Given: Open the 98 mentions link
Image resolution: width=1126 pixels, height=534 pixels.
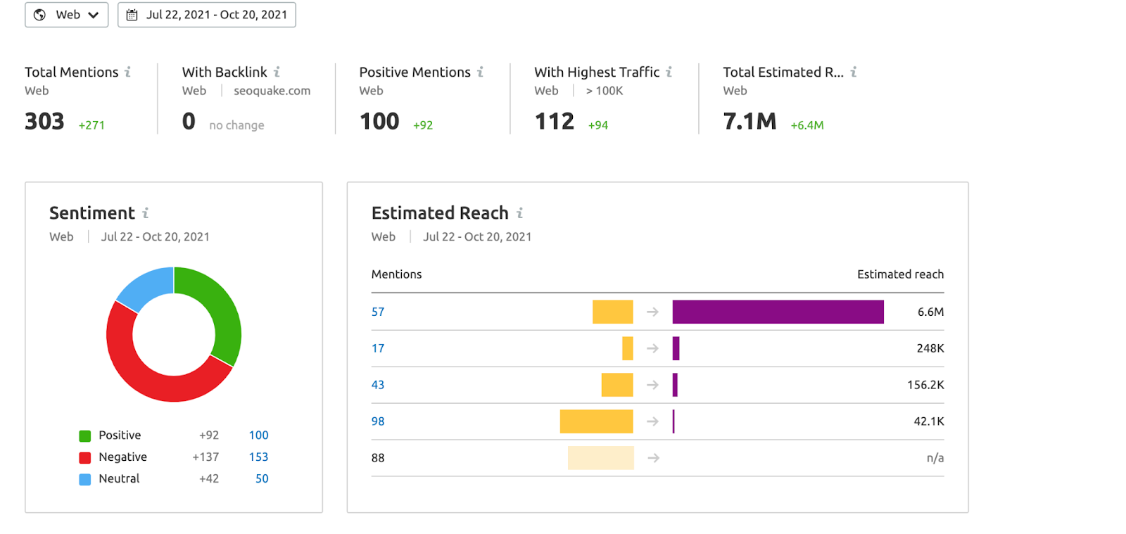Looking at the screenshot, I should (378, 421).
